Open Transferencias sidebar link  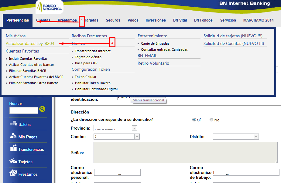pos(31,149)
